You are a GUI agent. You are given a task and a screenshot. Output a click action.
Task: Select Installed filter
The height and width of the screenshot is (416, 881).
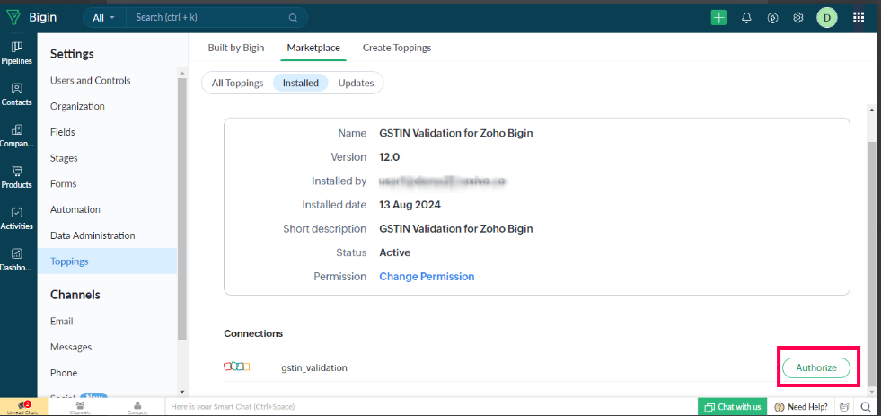pyautogui.click(x=301, y=83)
